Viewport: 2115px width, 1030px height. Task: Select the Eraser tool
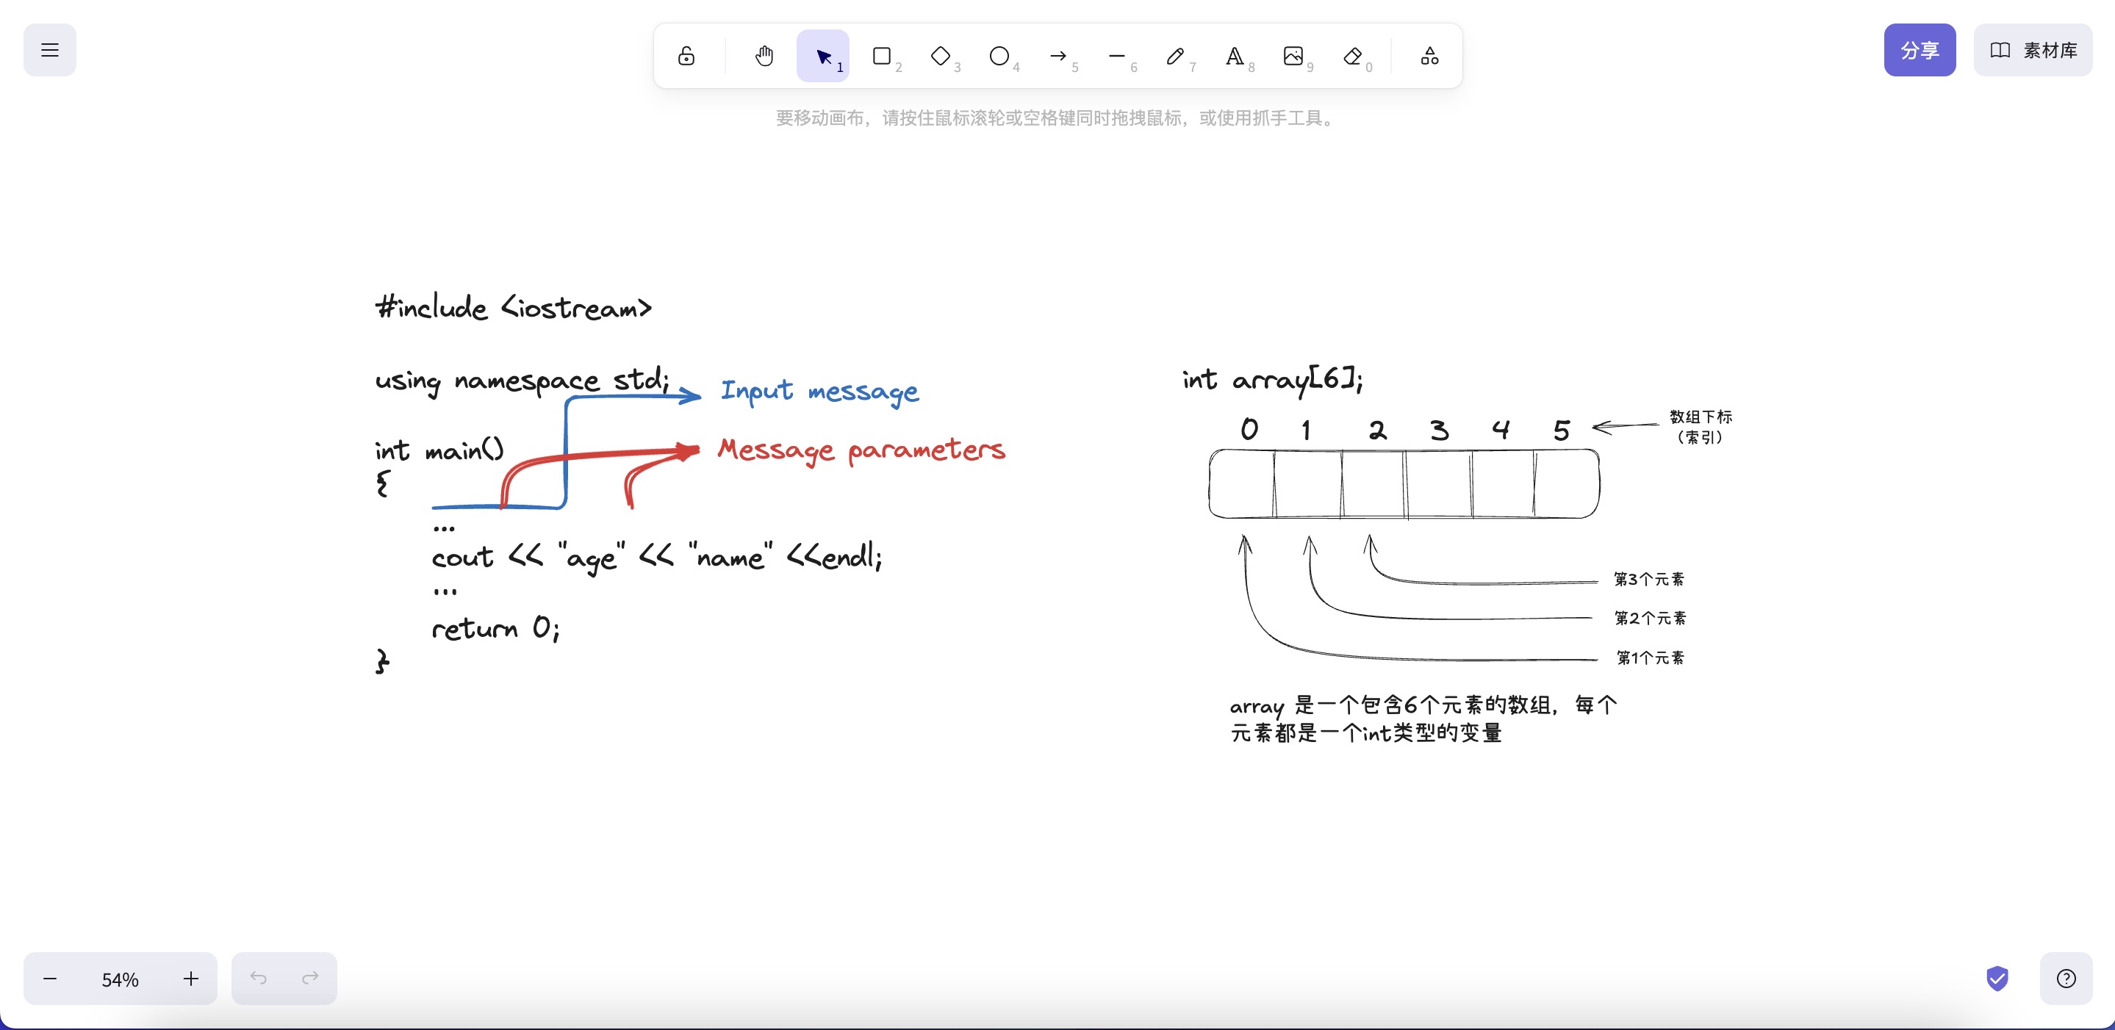pyautogui.click(x=1352, y=56)
